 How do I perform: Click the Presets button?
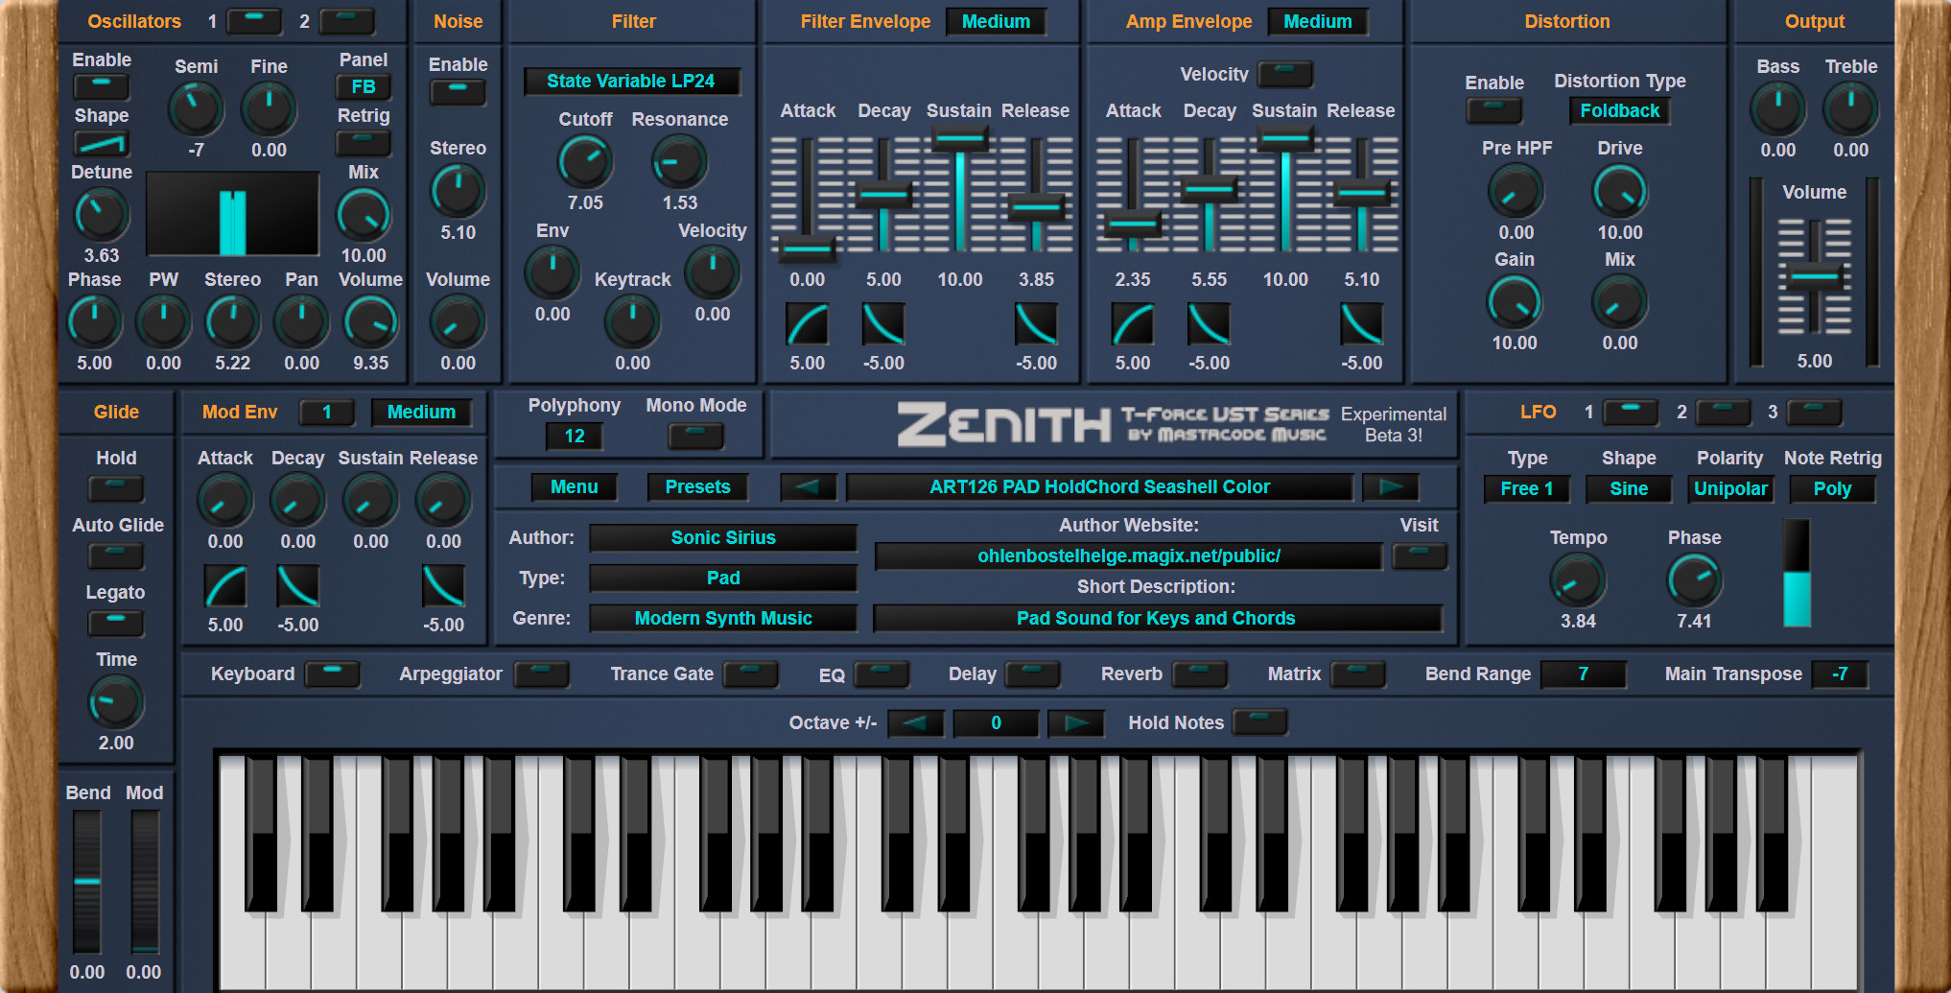click(x=697, y=486)
